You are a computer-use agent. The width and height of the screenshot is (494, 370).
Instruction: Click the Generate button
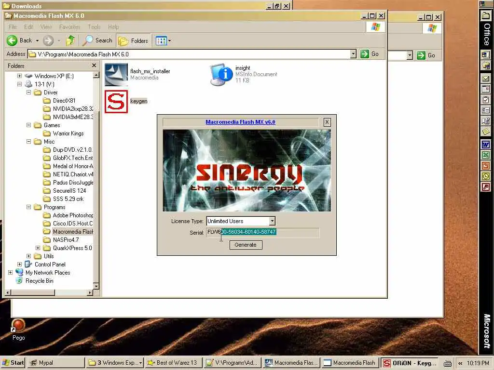click(x=246, y=245)
